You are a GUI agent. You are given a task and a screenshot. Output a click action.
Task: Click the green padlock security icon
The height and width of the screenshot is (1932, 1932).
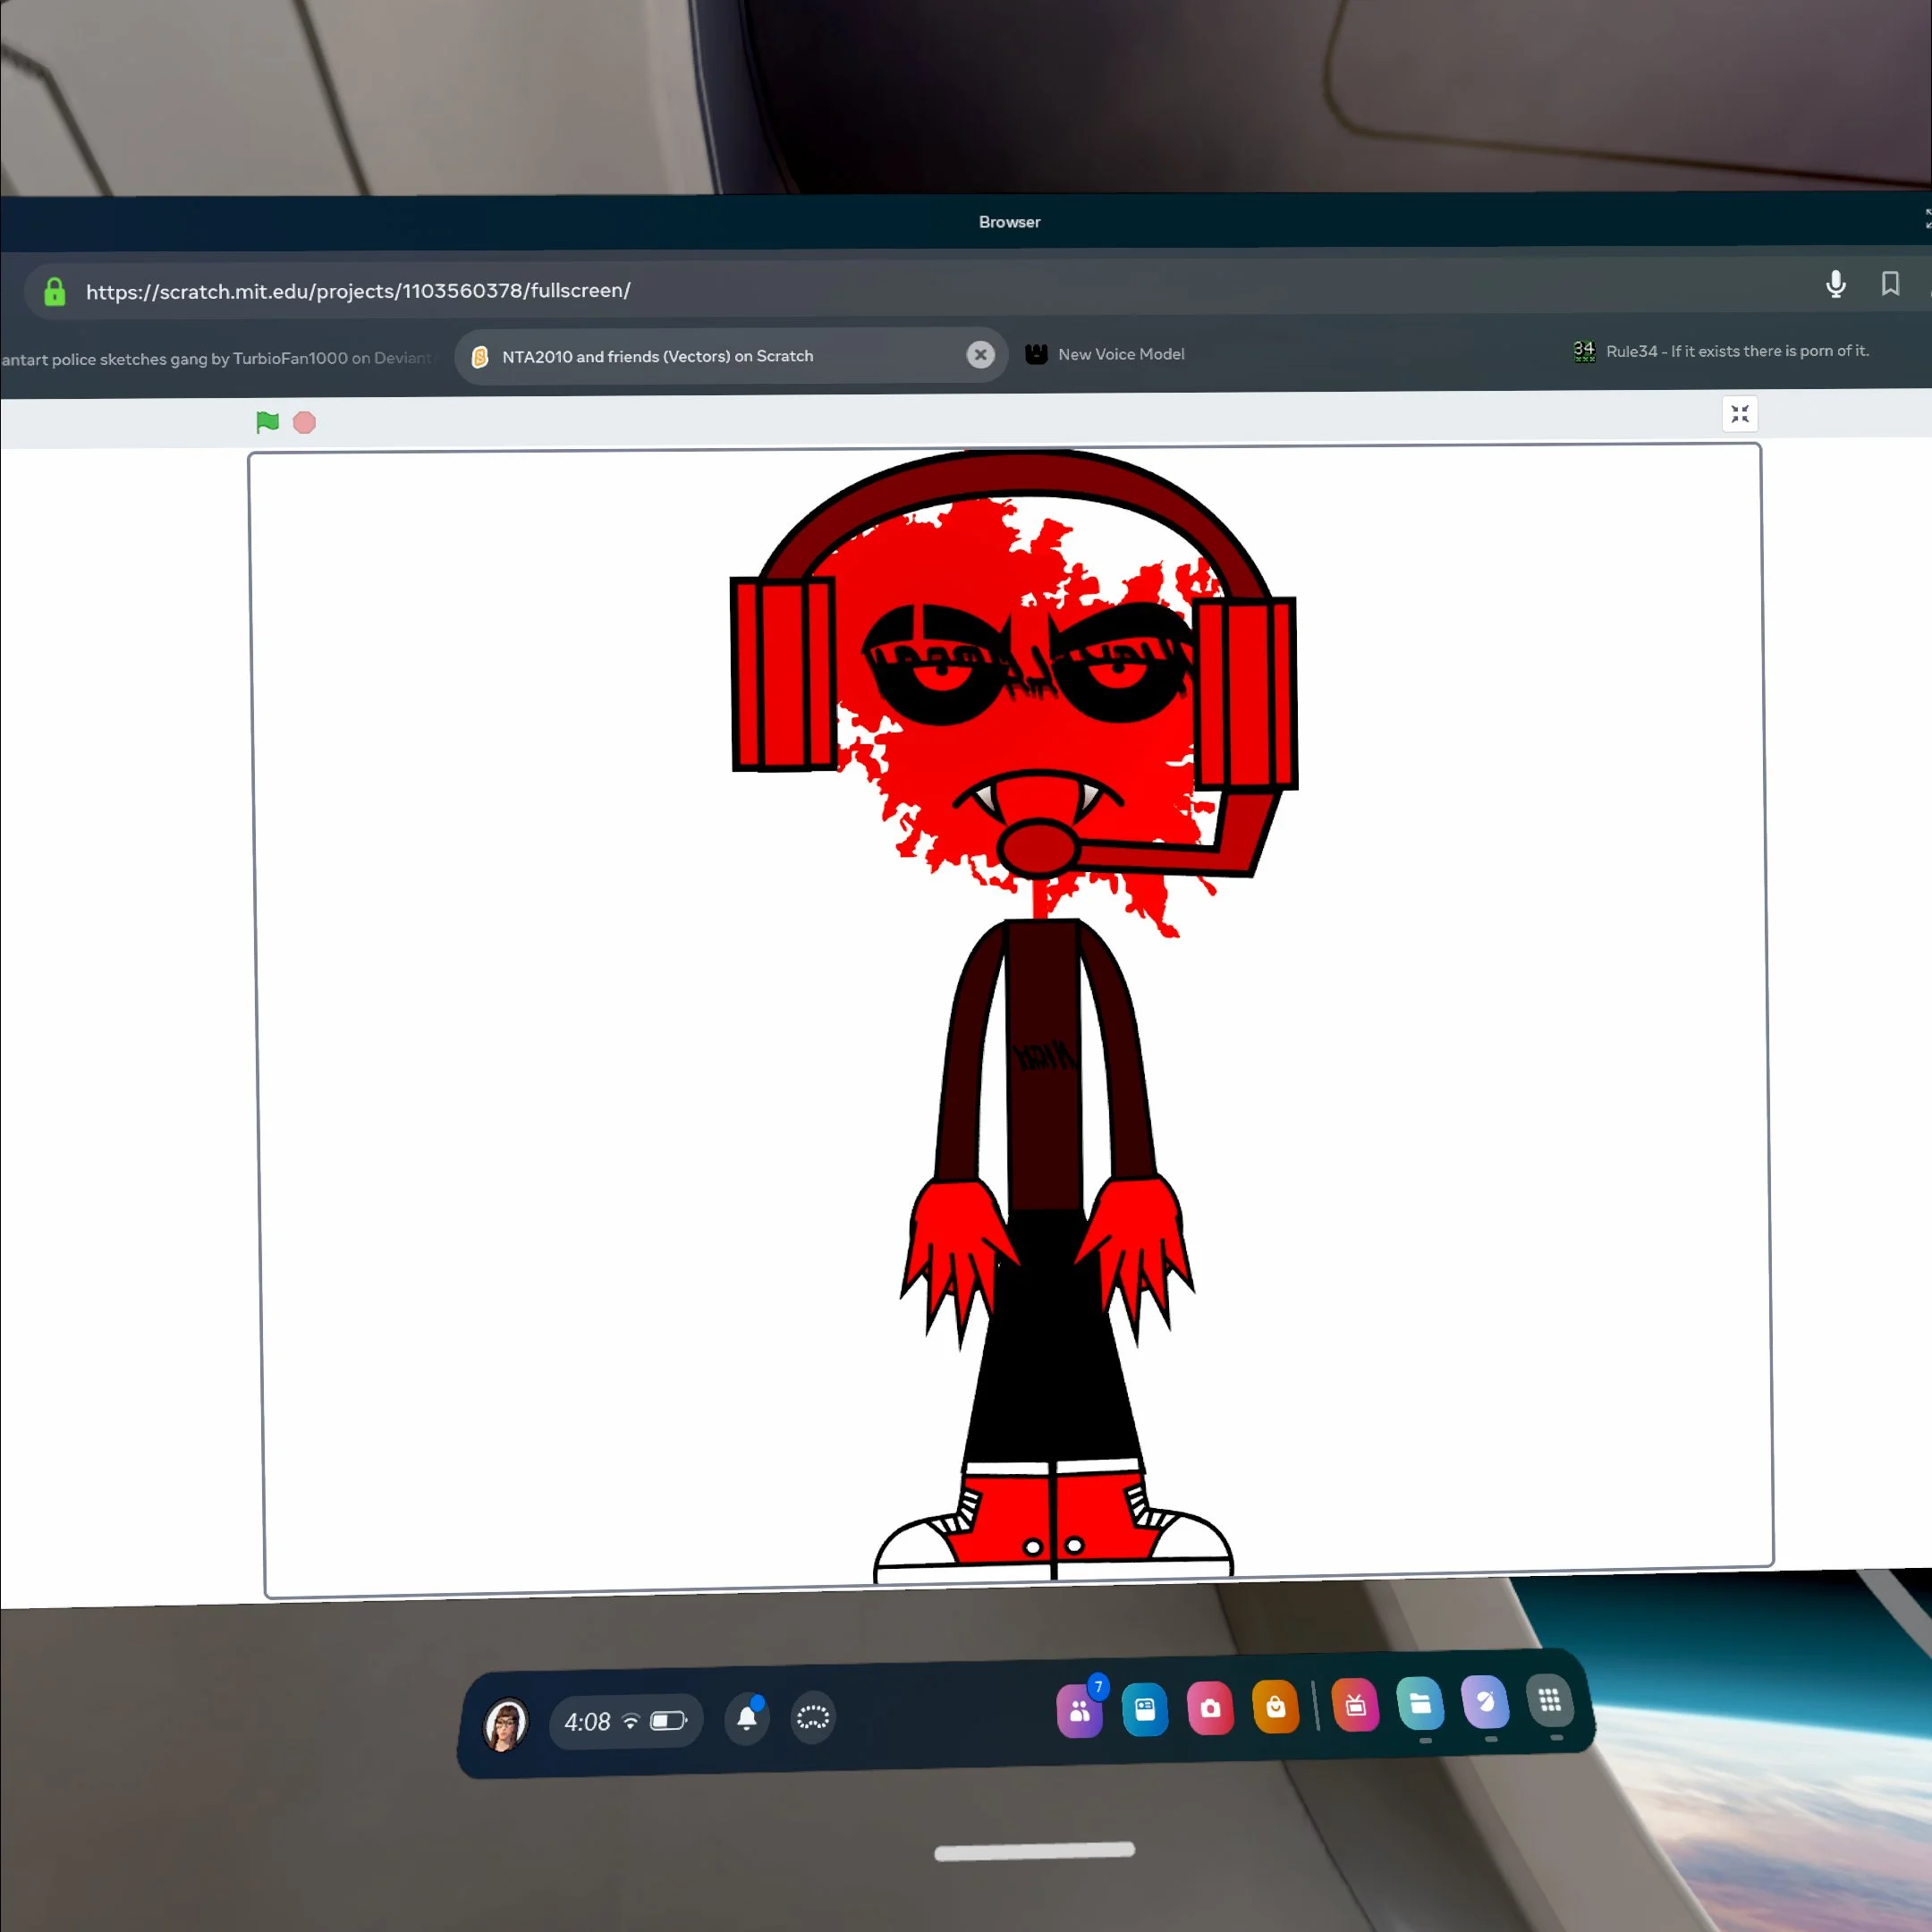[55, 291]
